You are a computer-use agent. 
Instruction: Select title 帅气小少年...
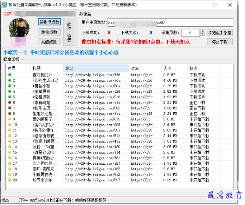pyautogui.click(x=45, y=180)
